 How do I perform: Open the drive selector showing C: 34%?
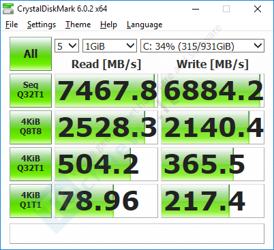[x=202, y=46]
